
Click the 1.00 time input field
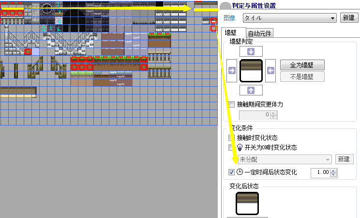320,172
